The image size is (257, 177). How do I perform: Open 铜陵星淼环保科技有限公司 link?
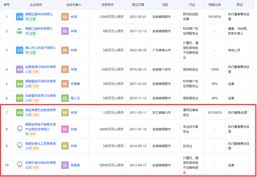40,83
